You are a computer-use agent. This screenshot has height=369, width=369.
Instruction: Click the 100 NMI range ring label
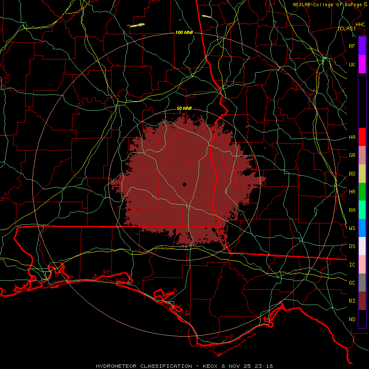(x=184, y=32)
